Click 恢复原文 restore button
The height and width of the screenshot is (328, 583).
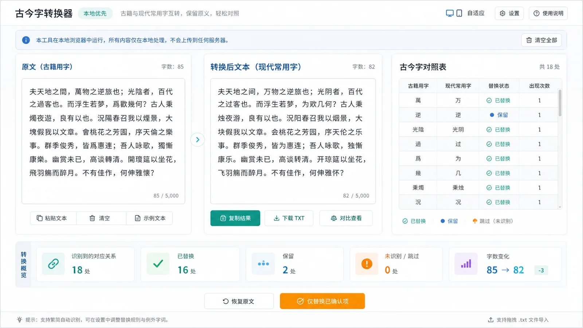click(239, 301)
